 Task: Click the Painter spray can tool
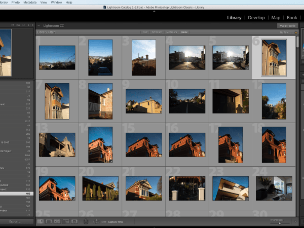coord(86,221)
